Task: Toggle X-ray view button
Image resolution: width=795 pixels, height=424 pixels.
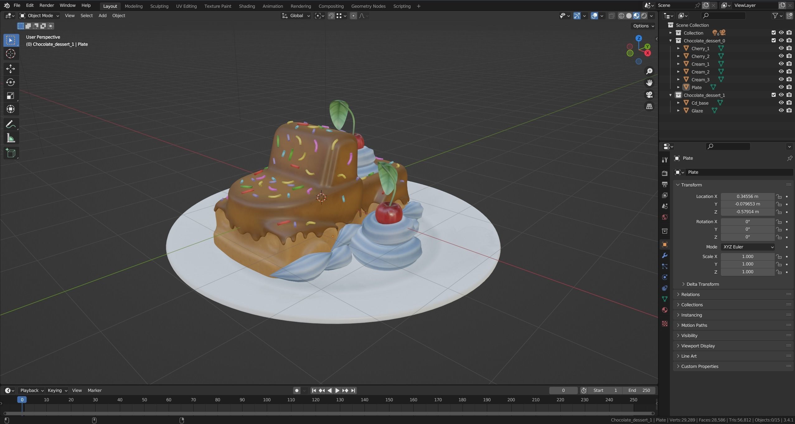Action: tap(611, 16)
